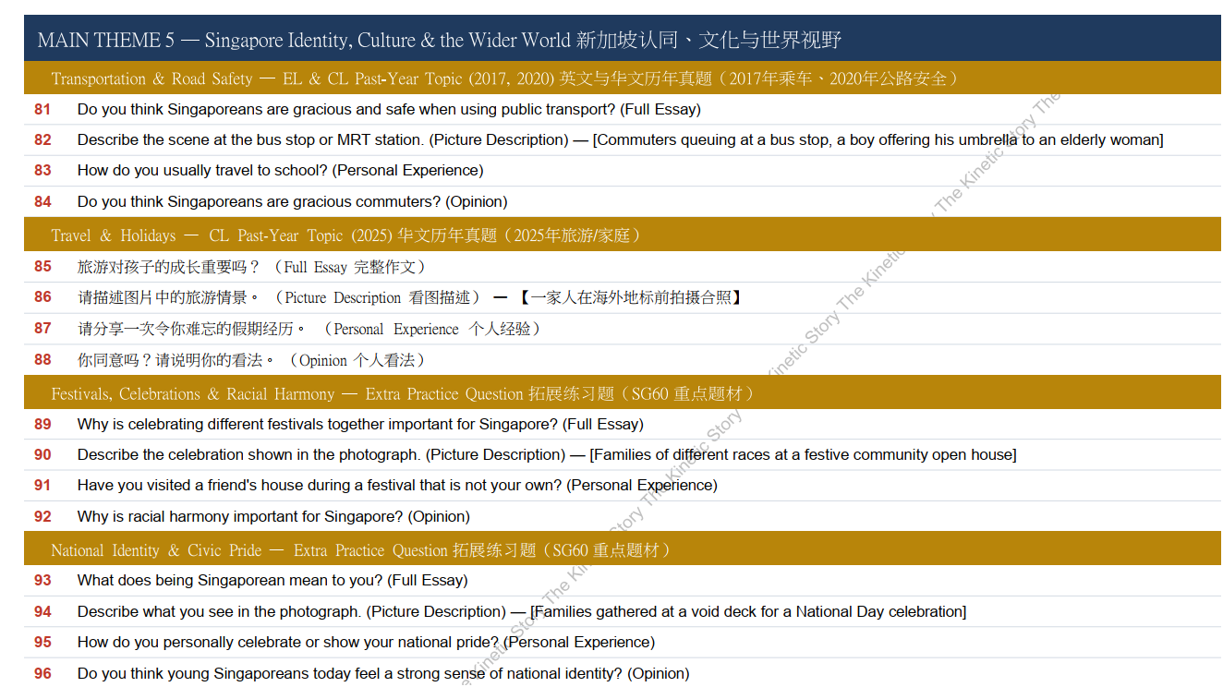Select question 93 'What does being Singaporean mean'
Image resolution: width=1223 pixels, height=687 pixels.
point(272,580)
